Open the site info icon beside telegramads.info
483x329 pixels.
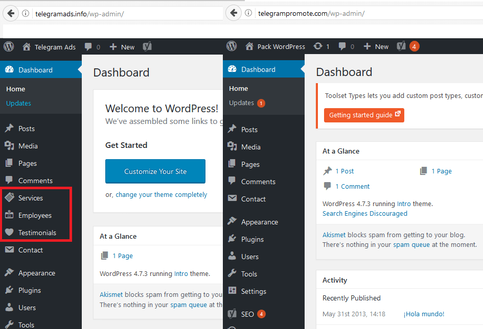pos(26,14)
